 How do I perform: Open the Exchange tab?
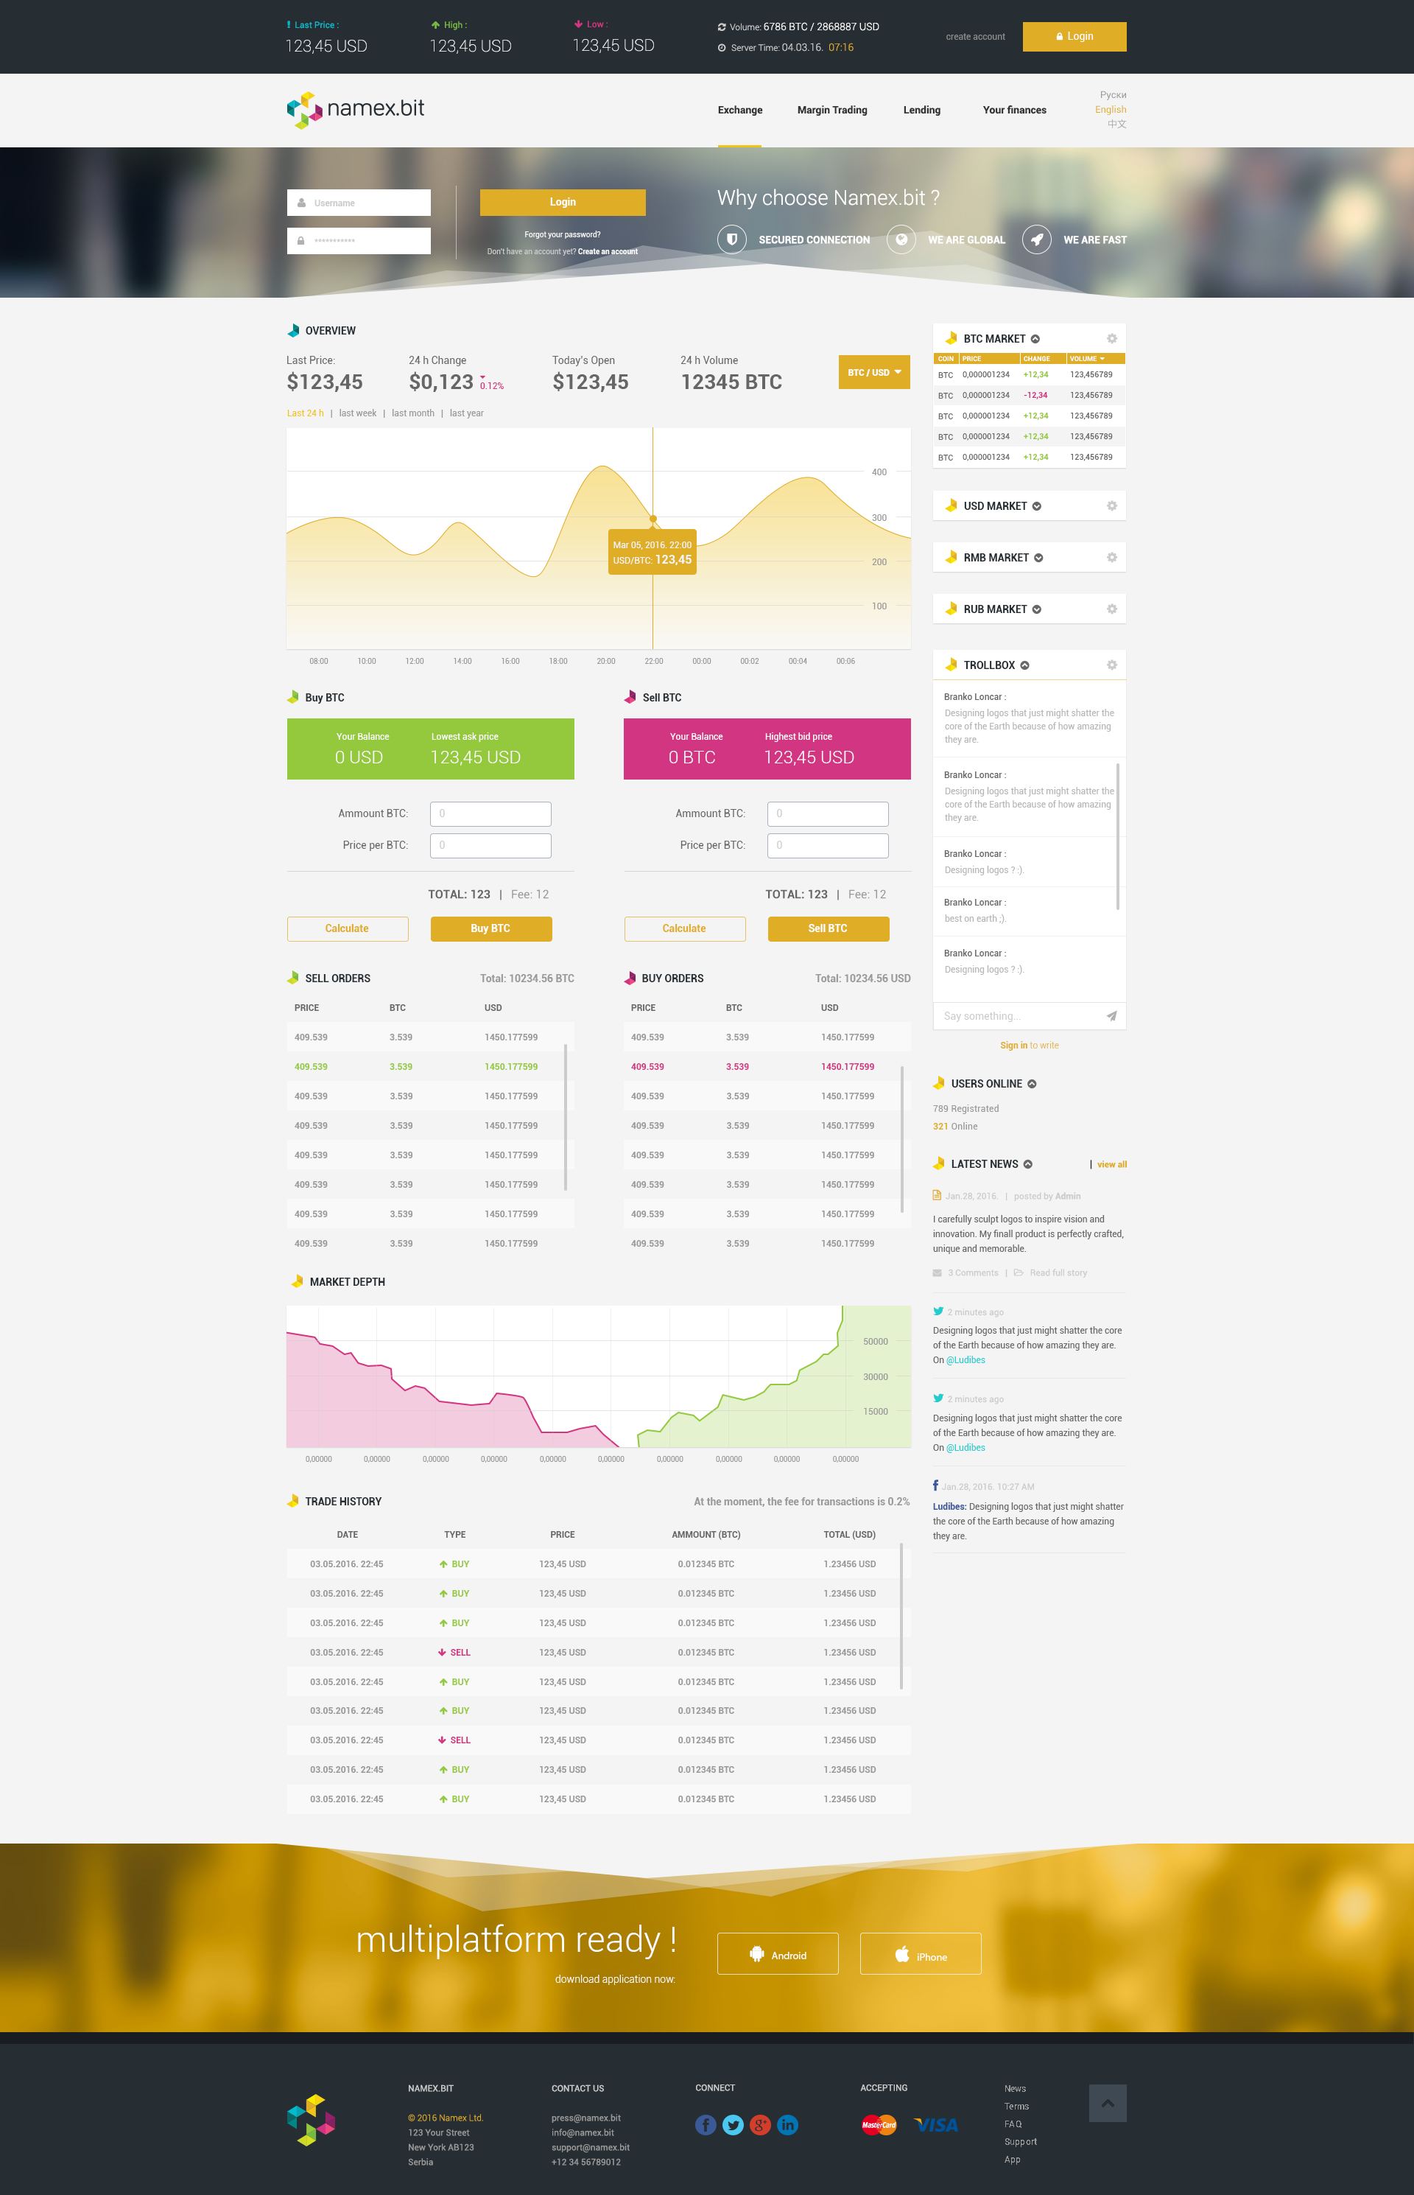(740, 111)
